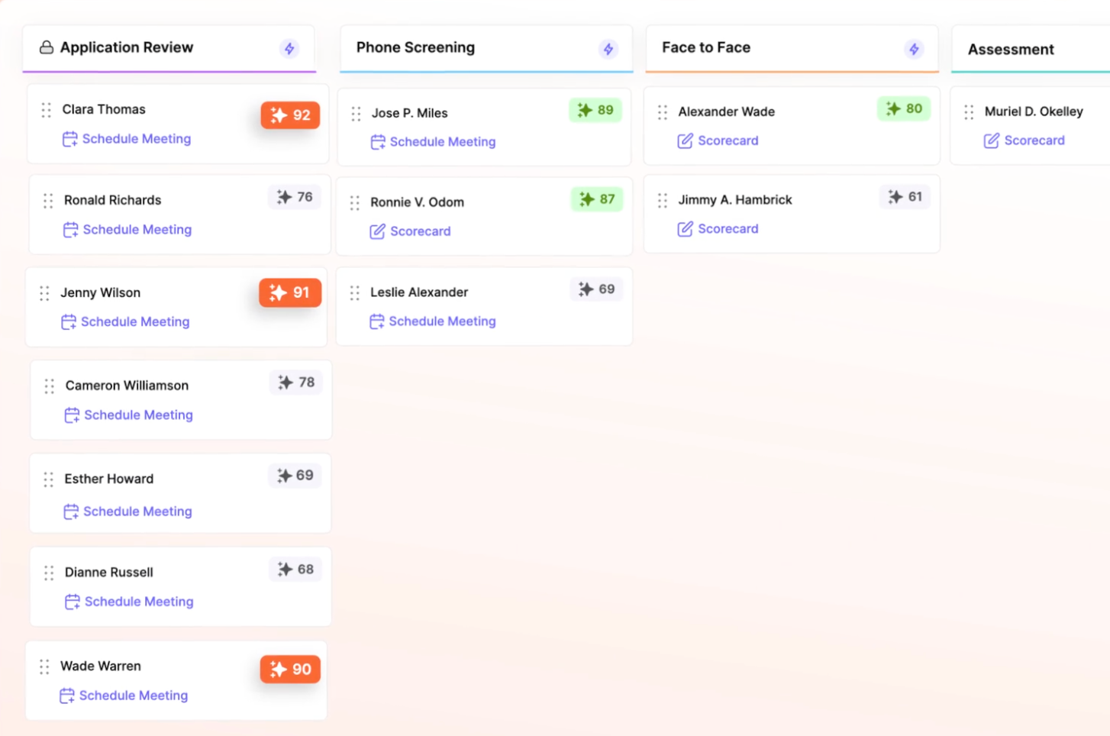Viewport: 1110px width, 736px height.
Task: Open Scorecard for Ronnie V. Odom
Action: pyautogui.click(x=411, y=231)
